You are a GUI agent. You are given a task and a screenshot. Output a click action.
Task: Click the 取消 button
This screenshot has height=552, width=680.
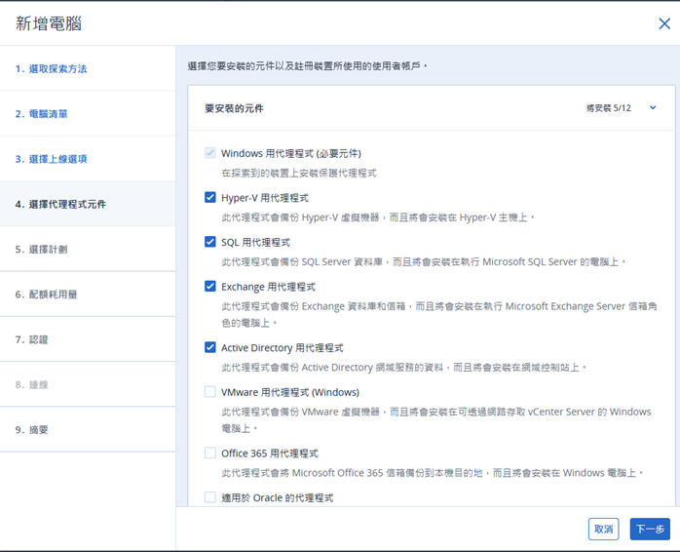(603, 529)
